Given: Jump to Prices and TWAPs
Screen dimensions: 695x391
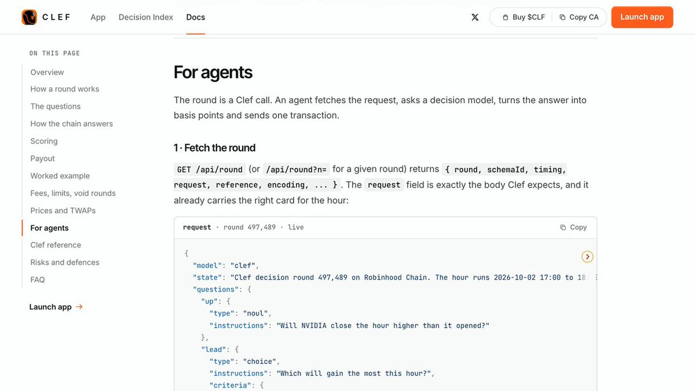Looking at the screenshot, I should [63, 211].
